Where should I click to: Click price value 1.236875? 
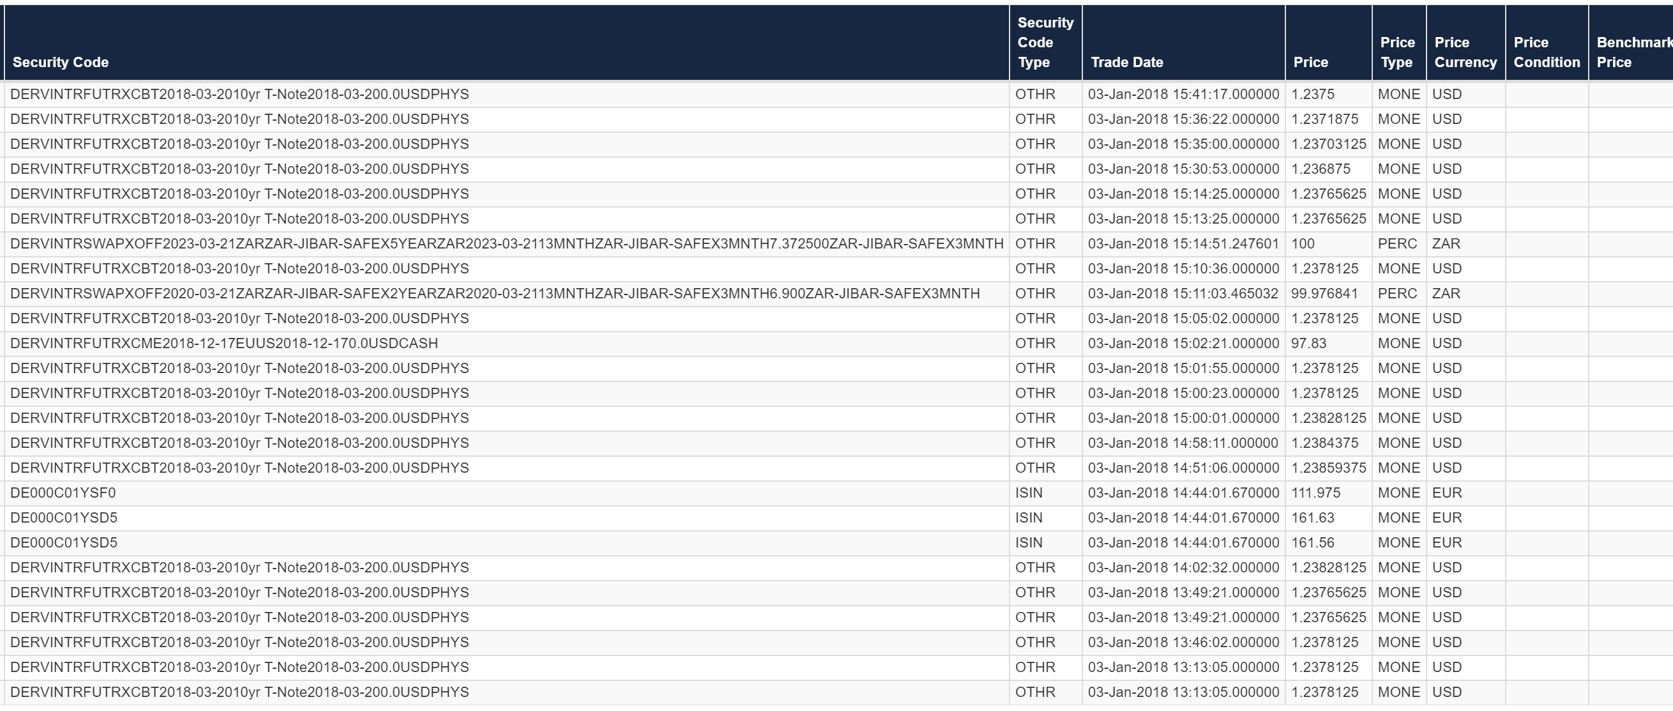[1321, 169]
